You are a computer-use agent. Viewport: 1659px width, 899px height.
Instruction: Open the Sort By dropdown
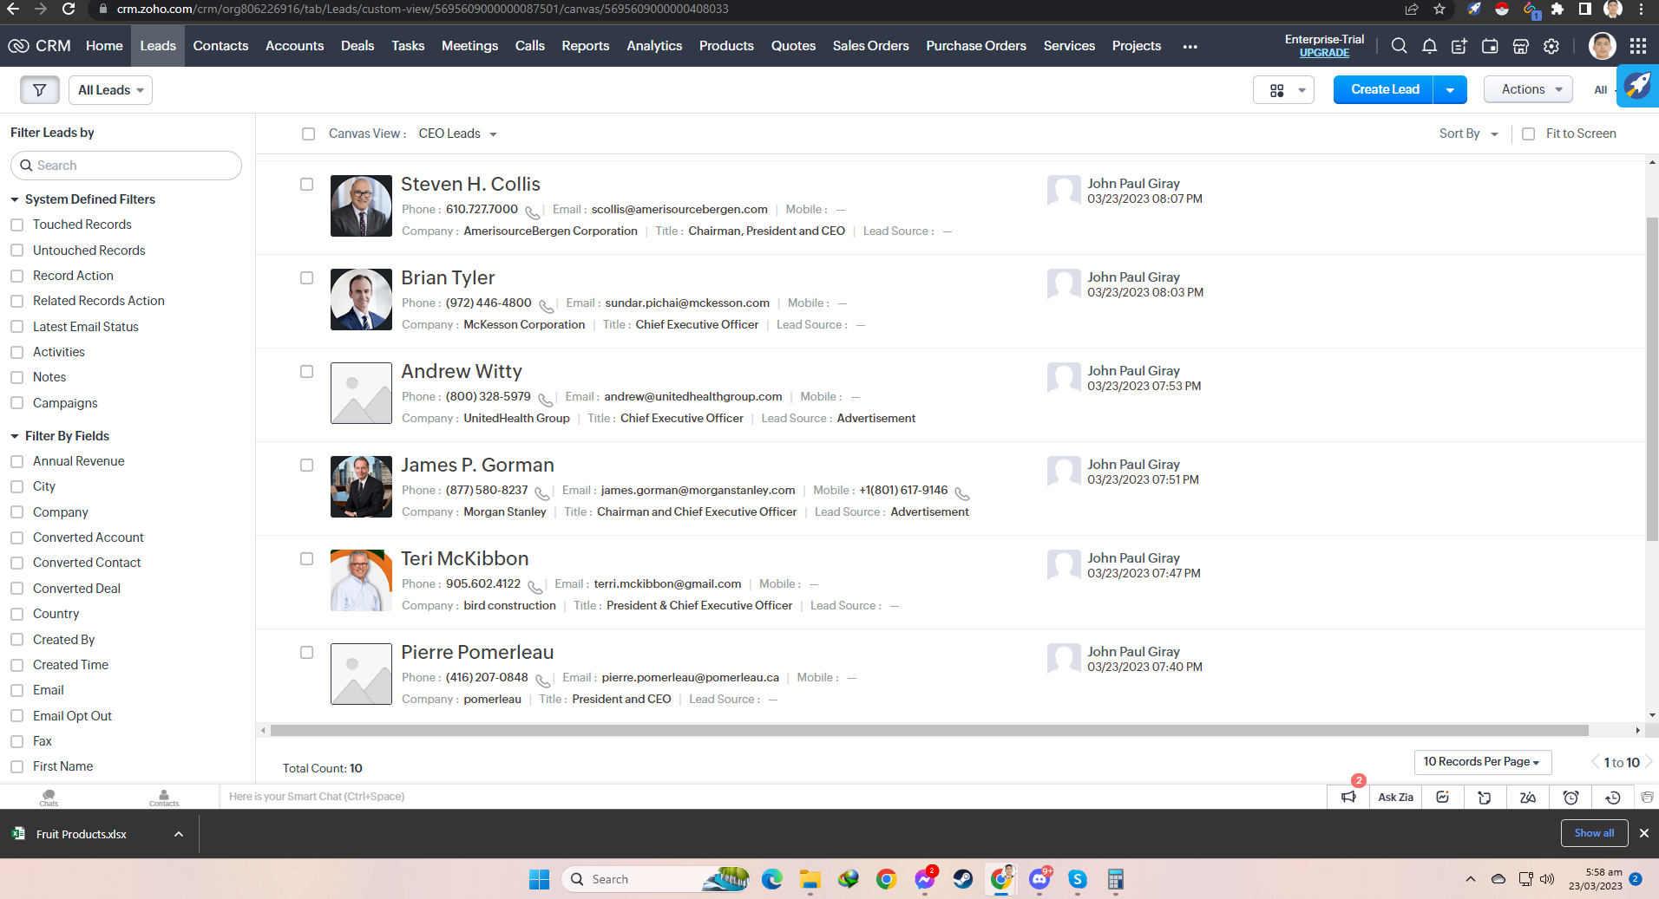click(x=1468, y=134)
